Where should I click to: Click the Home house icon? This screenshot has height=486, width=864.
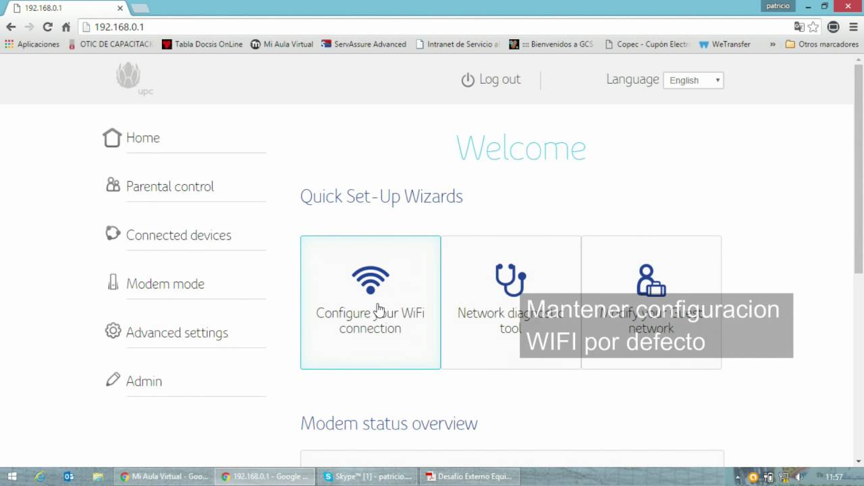[112, 138]
